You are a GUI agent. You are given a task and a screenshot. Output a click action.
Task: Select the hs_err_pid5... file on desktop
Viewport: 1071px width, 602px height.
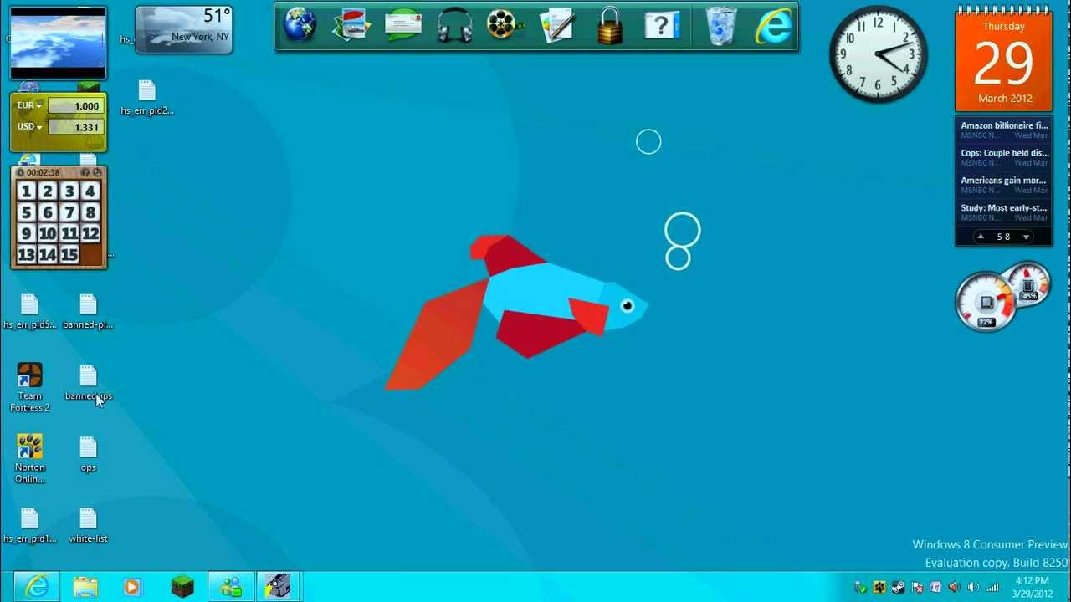[x=29, y=311]
